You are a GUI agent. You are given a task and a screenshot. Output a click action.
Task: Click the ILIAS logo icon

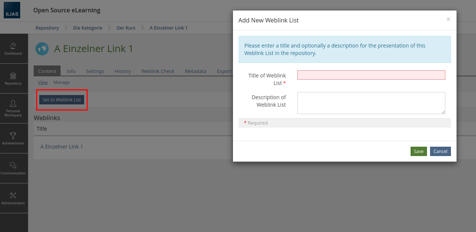click(12, 10)
